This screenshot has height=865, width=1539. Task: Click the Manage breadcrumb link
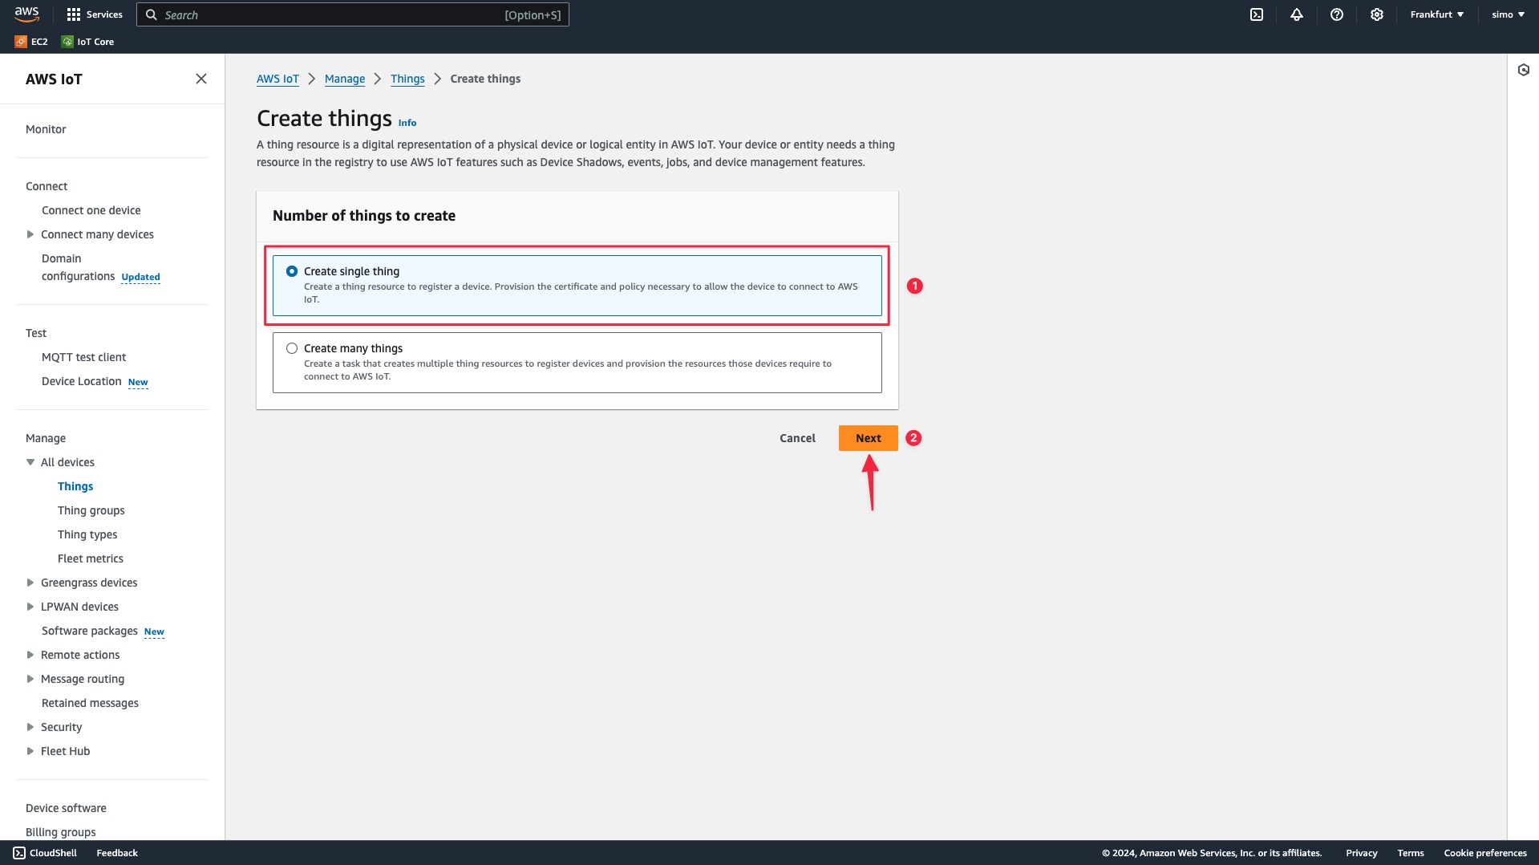click(345, 79)
